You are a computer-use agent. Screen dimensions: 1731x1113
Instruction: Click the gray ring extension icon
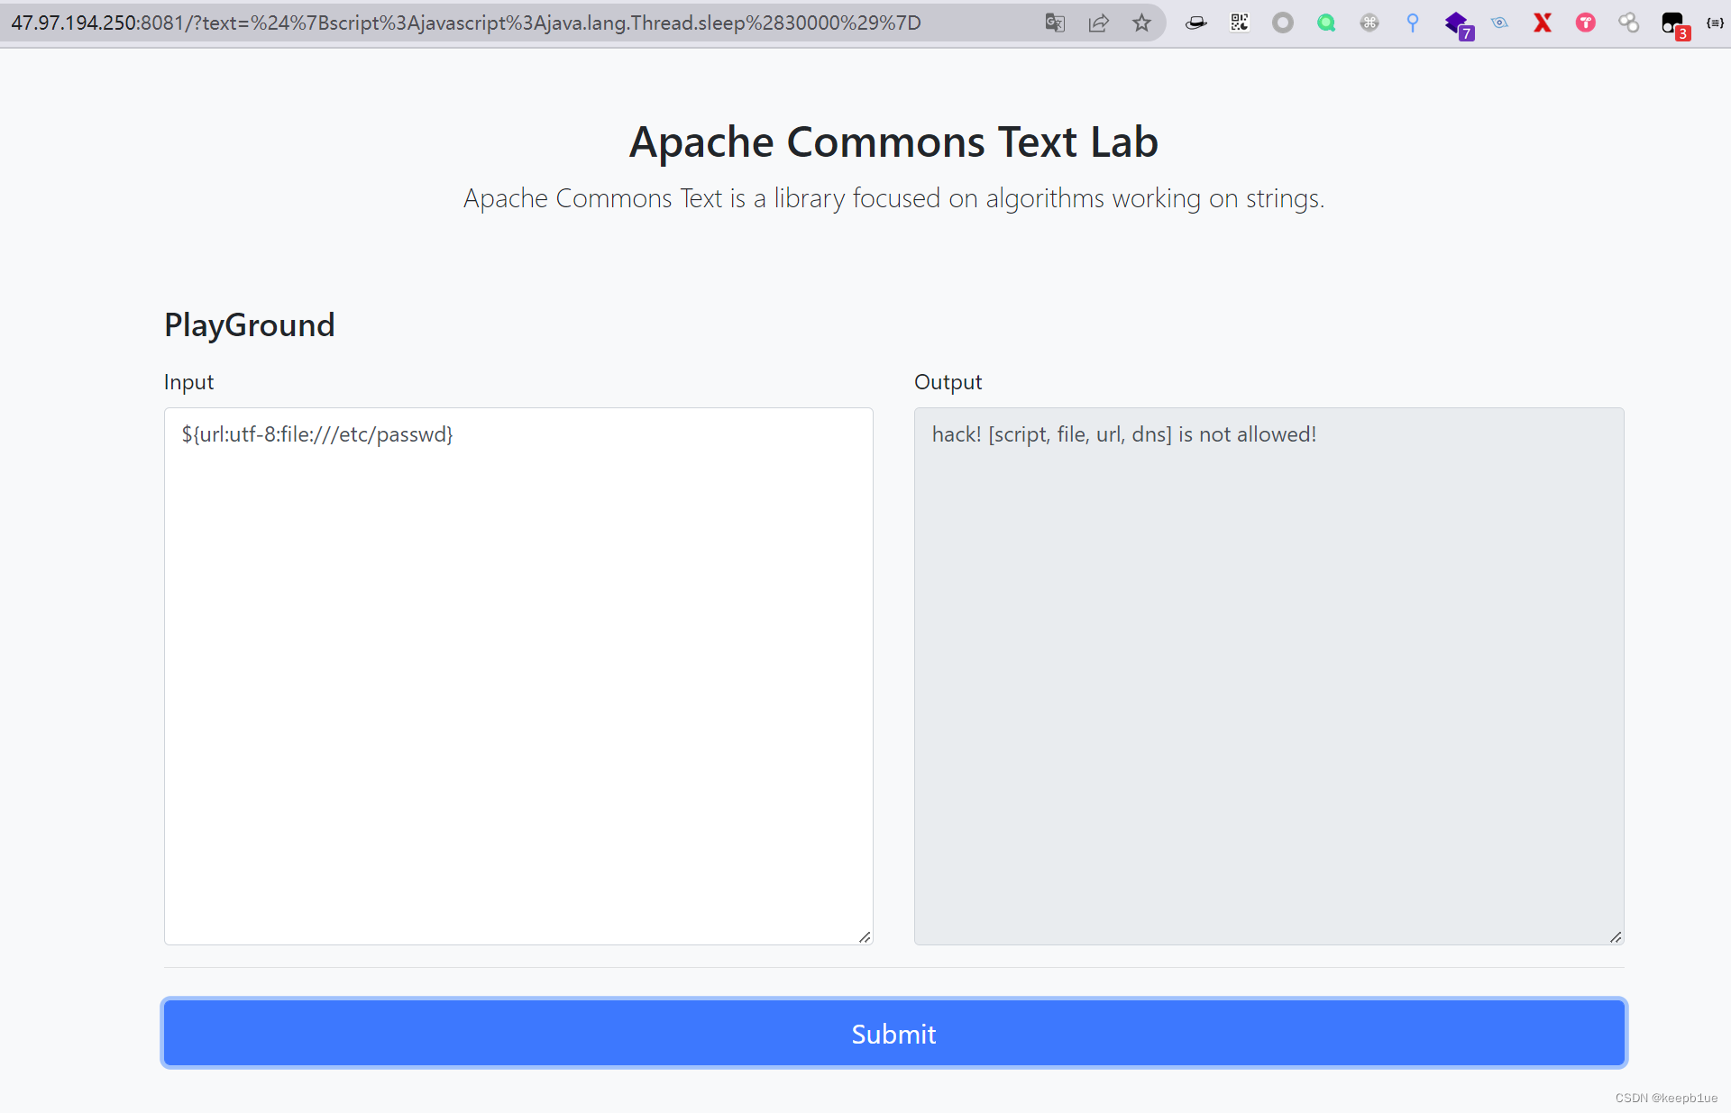pos(1283,23)
